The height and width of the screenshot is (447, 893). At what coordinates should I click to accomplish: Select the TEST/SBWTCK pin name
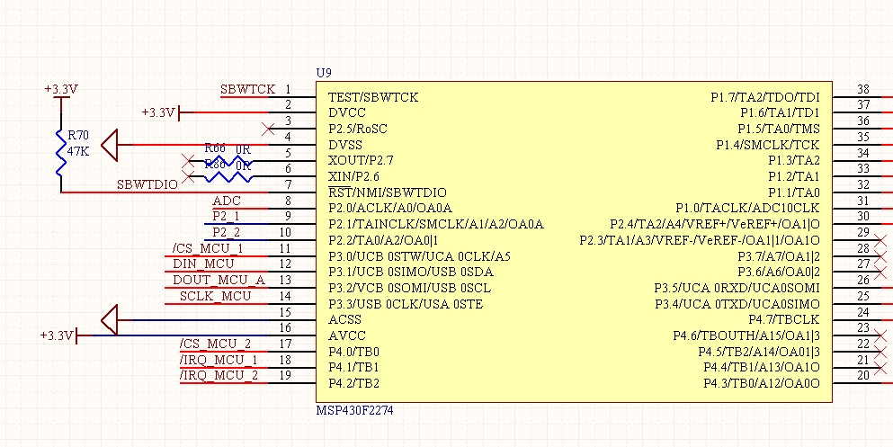(373, 97)
